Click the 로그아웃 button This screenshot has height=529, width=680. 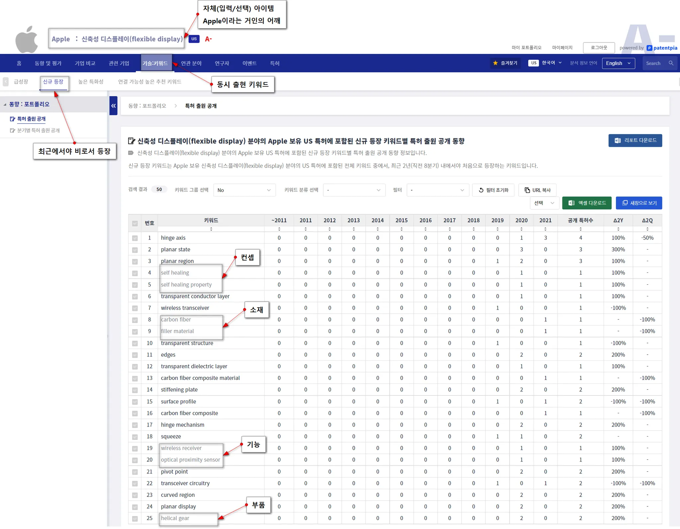[598, 48]
